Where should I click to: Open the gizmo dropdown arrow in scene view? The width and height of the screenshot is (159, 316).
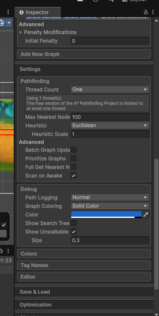(x=9, y=23)
